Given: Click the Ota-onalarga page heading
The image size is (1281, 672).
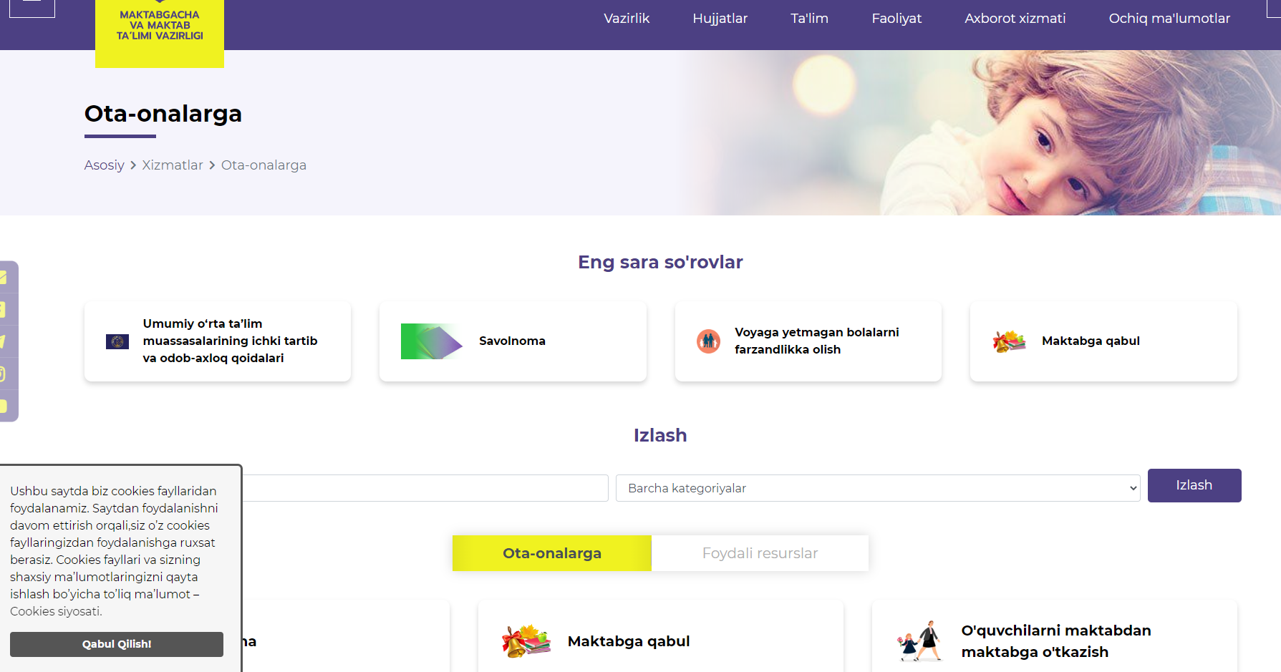Looking at the screenshot, I should point(163,114).
